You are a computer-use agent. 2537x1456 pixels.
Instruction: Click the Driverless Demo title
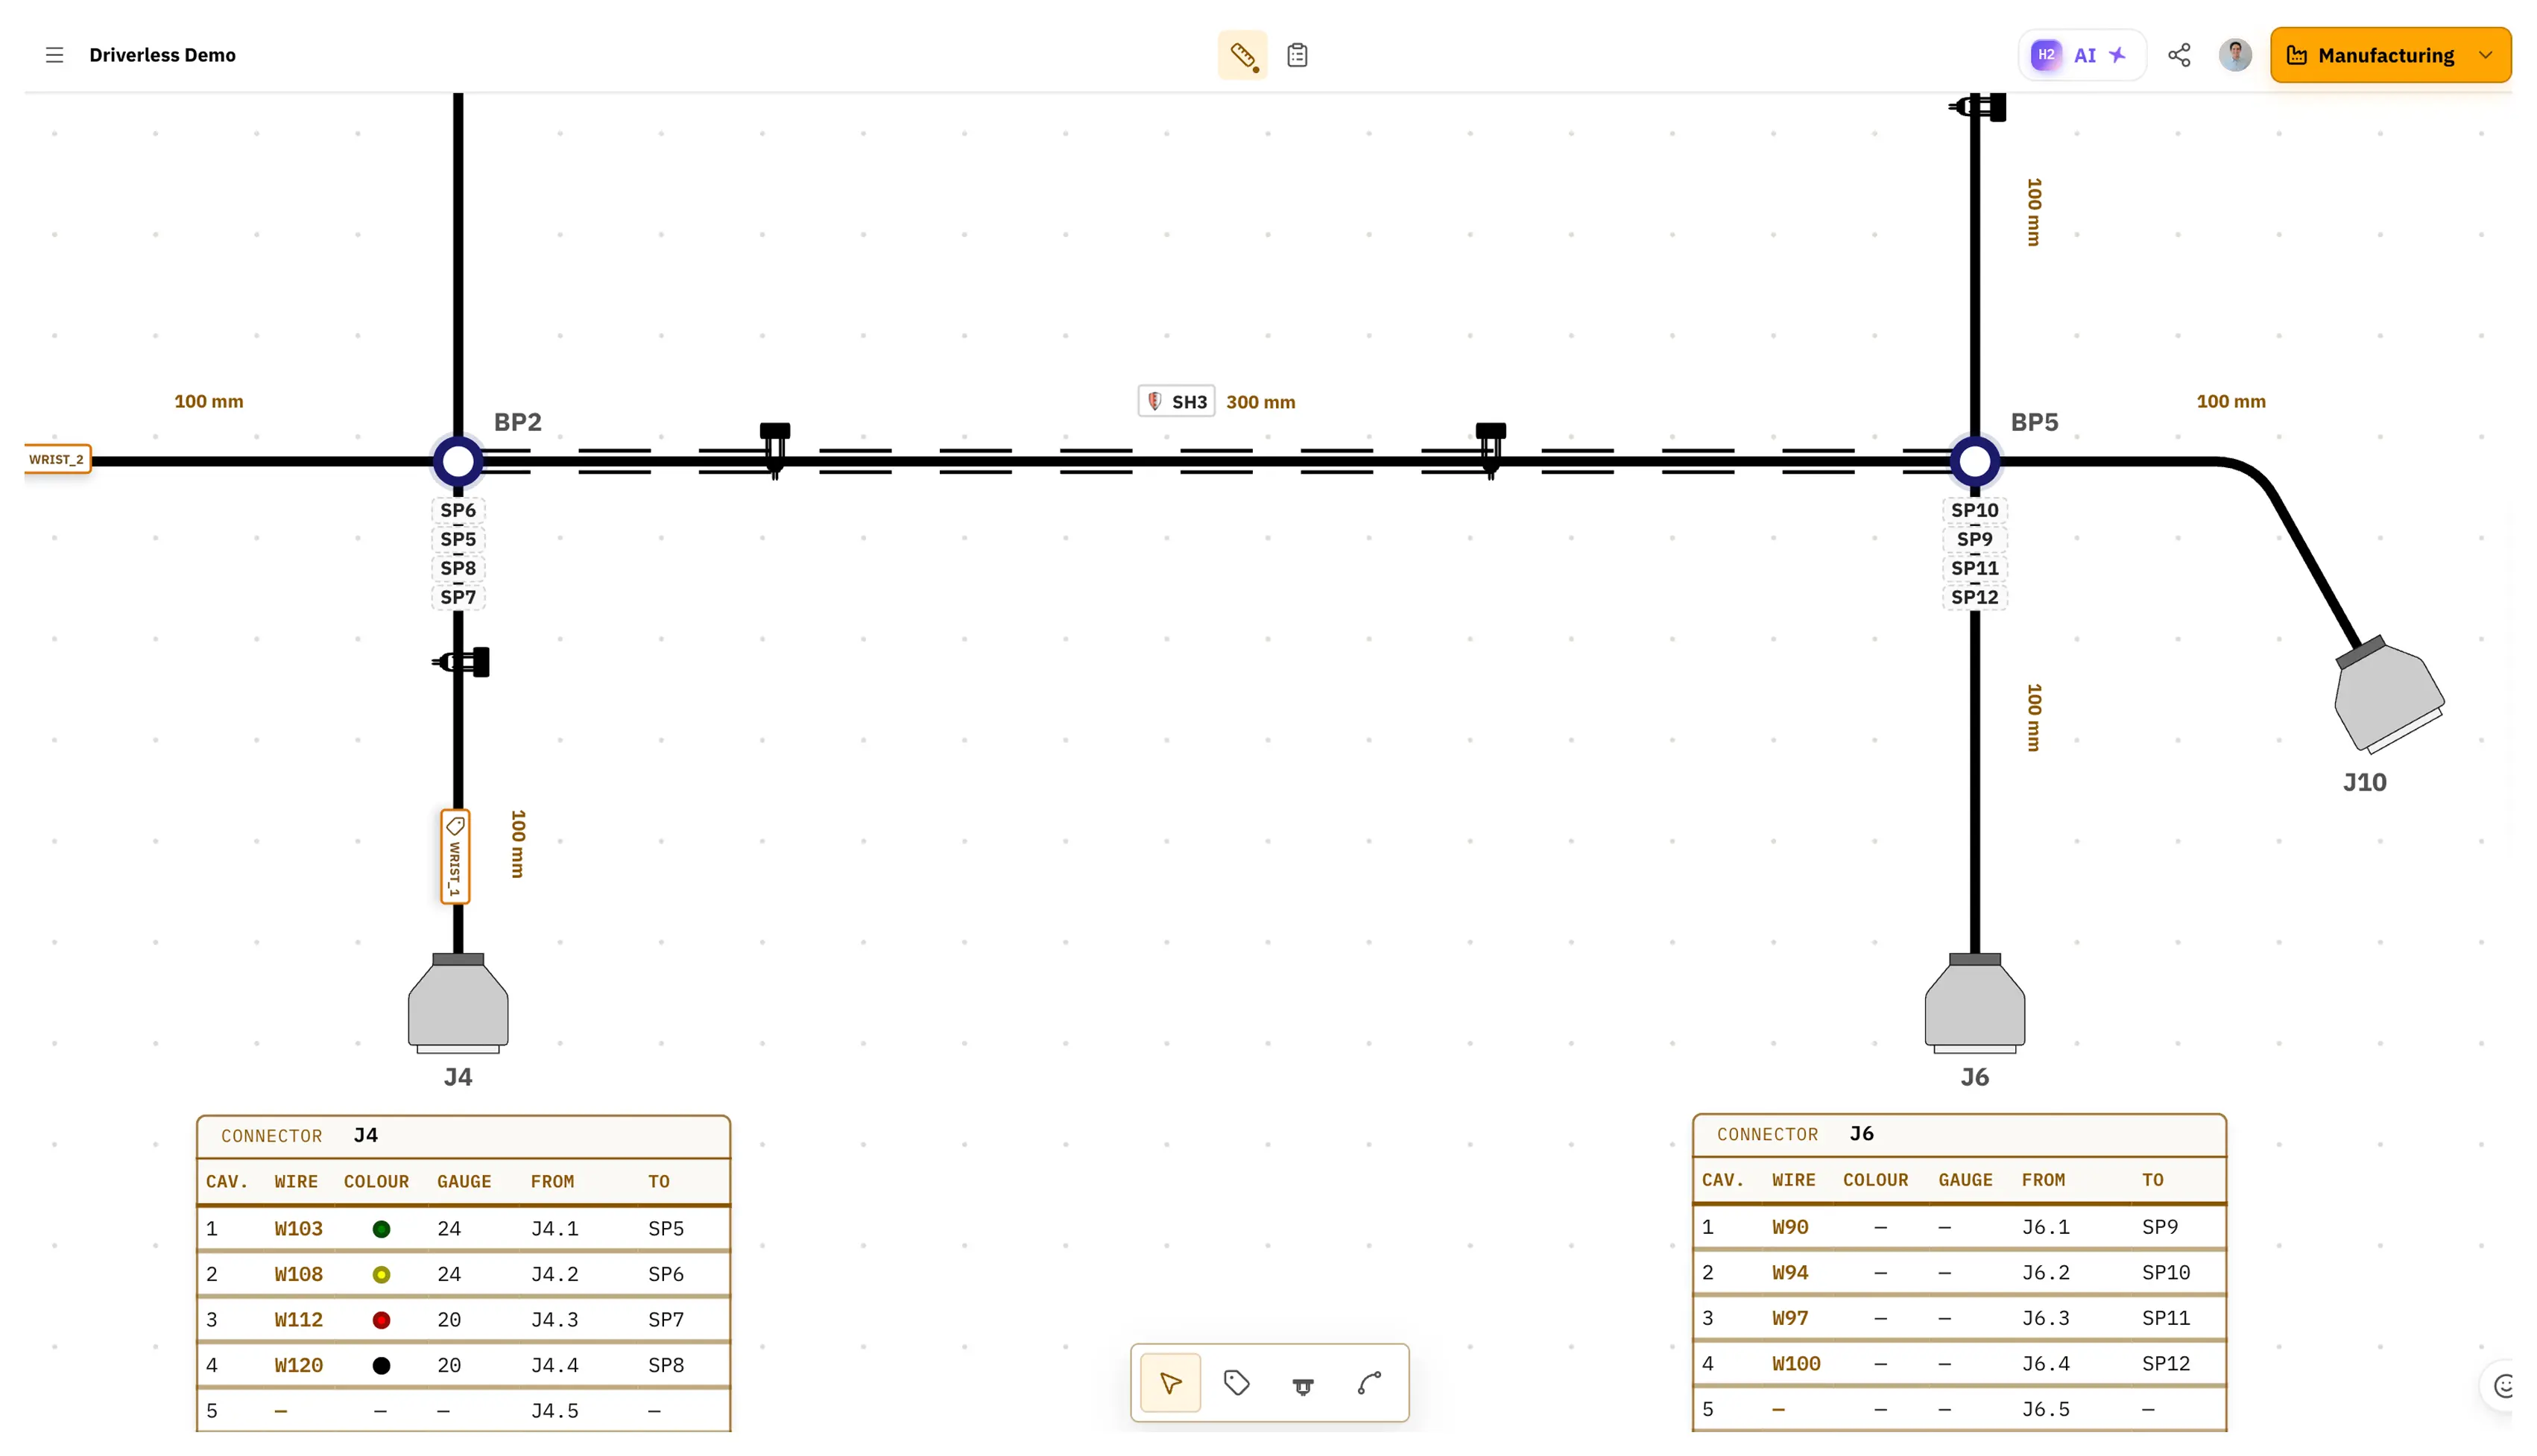(x=162, y=55)
